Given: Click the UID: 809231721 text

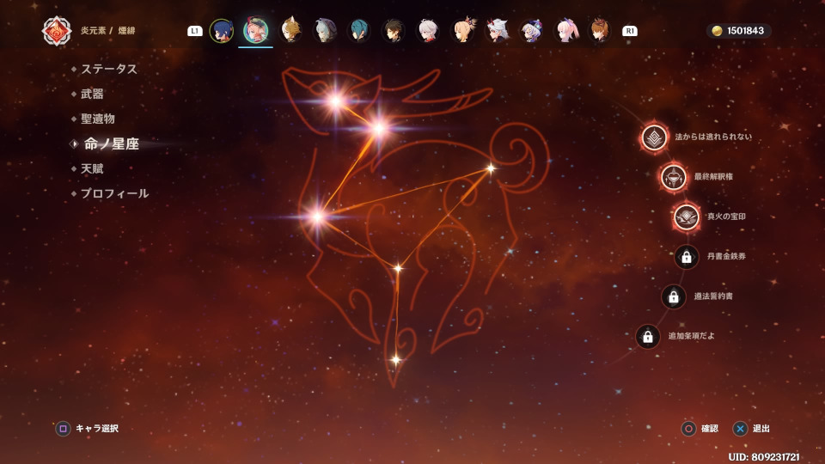Looking at the screenshot, I should point(764,456).
